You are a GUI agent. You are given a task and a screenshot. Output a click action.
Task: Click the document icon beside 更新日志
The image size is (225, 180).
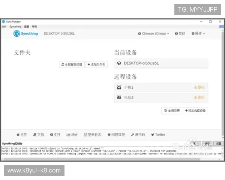[85, 135]
